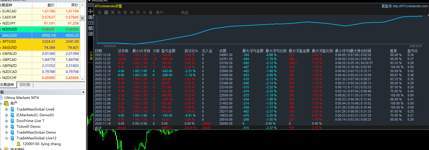Click the 2025.12.24 date row

click(x=103, y=55)
